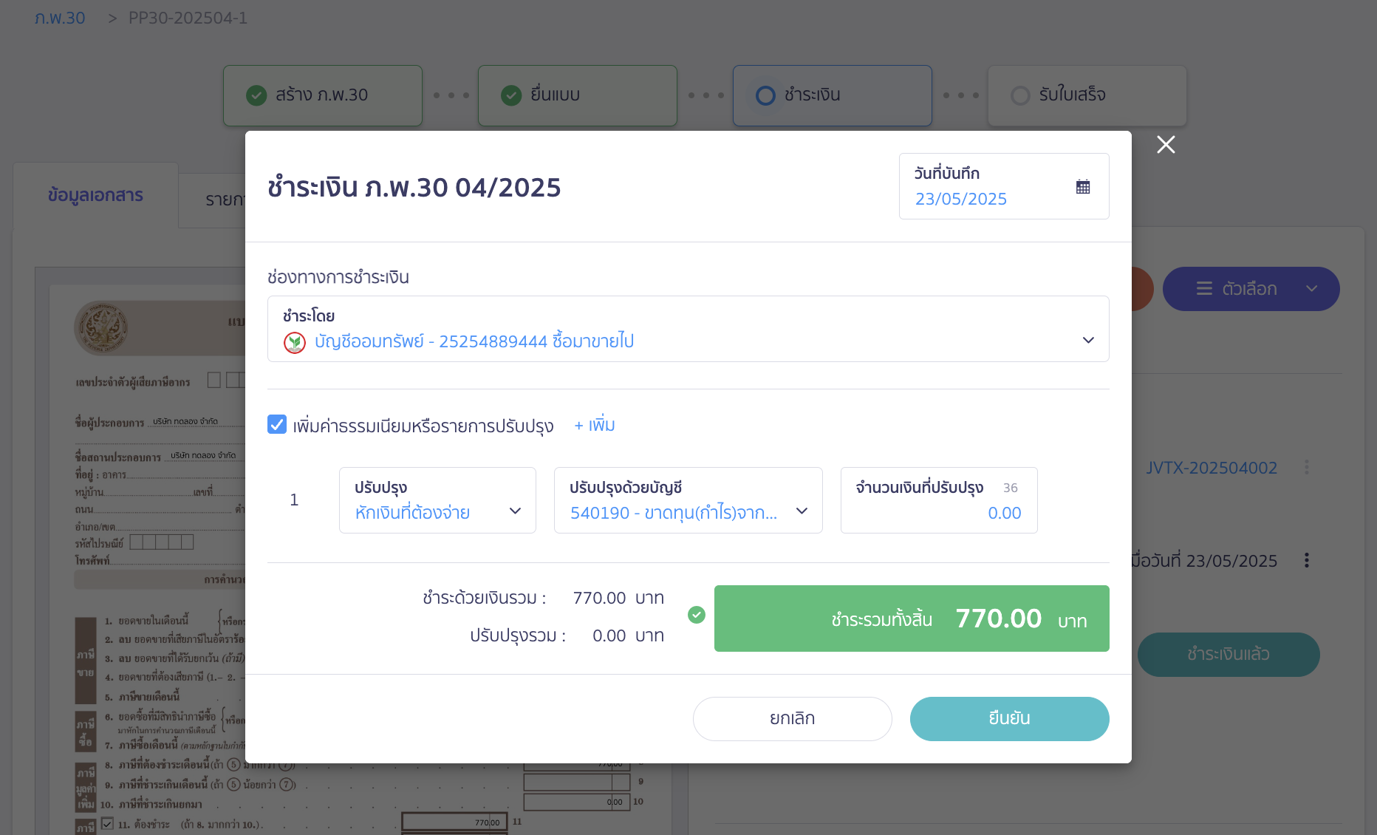Switch to the ข้อมูลเอกสาร tab
This screenshot has height=835, width=1377.
tap(95, 196)
